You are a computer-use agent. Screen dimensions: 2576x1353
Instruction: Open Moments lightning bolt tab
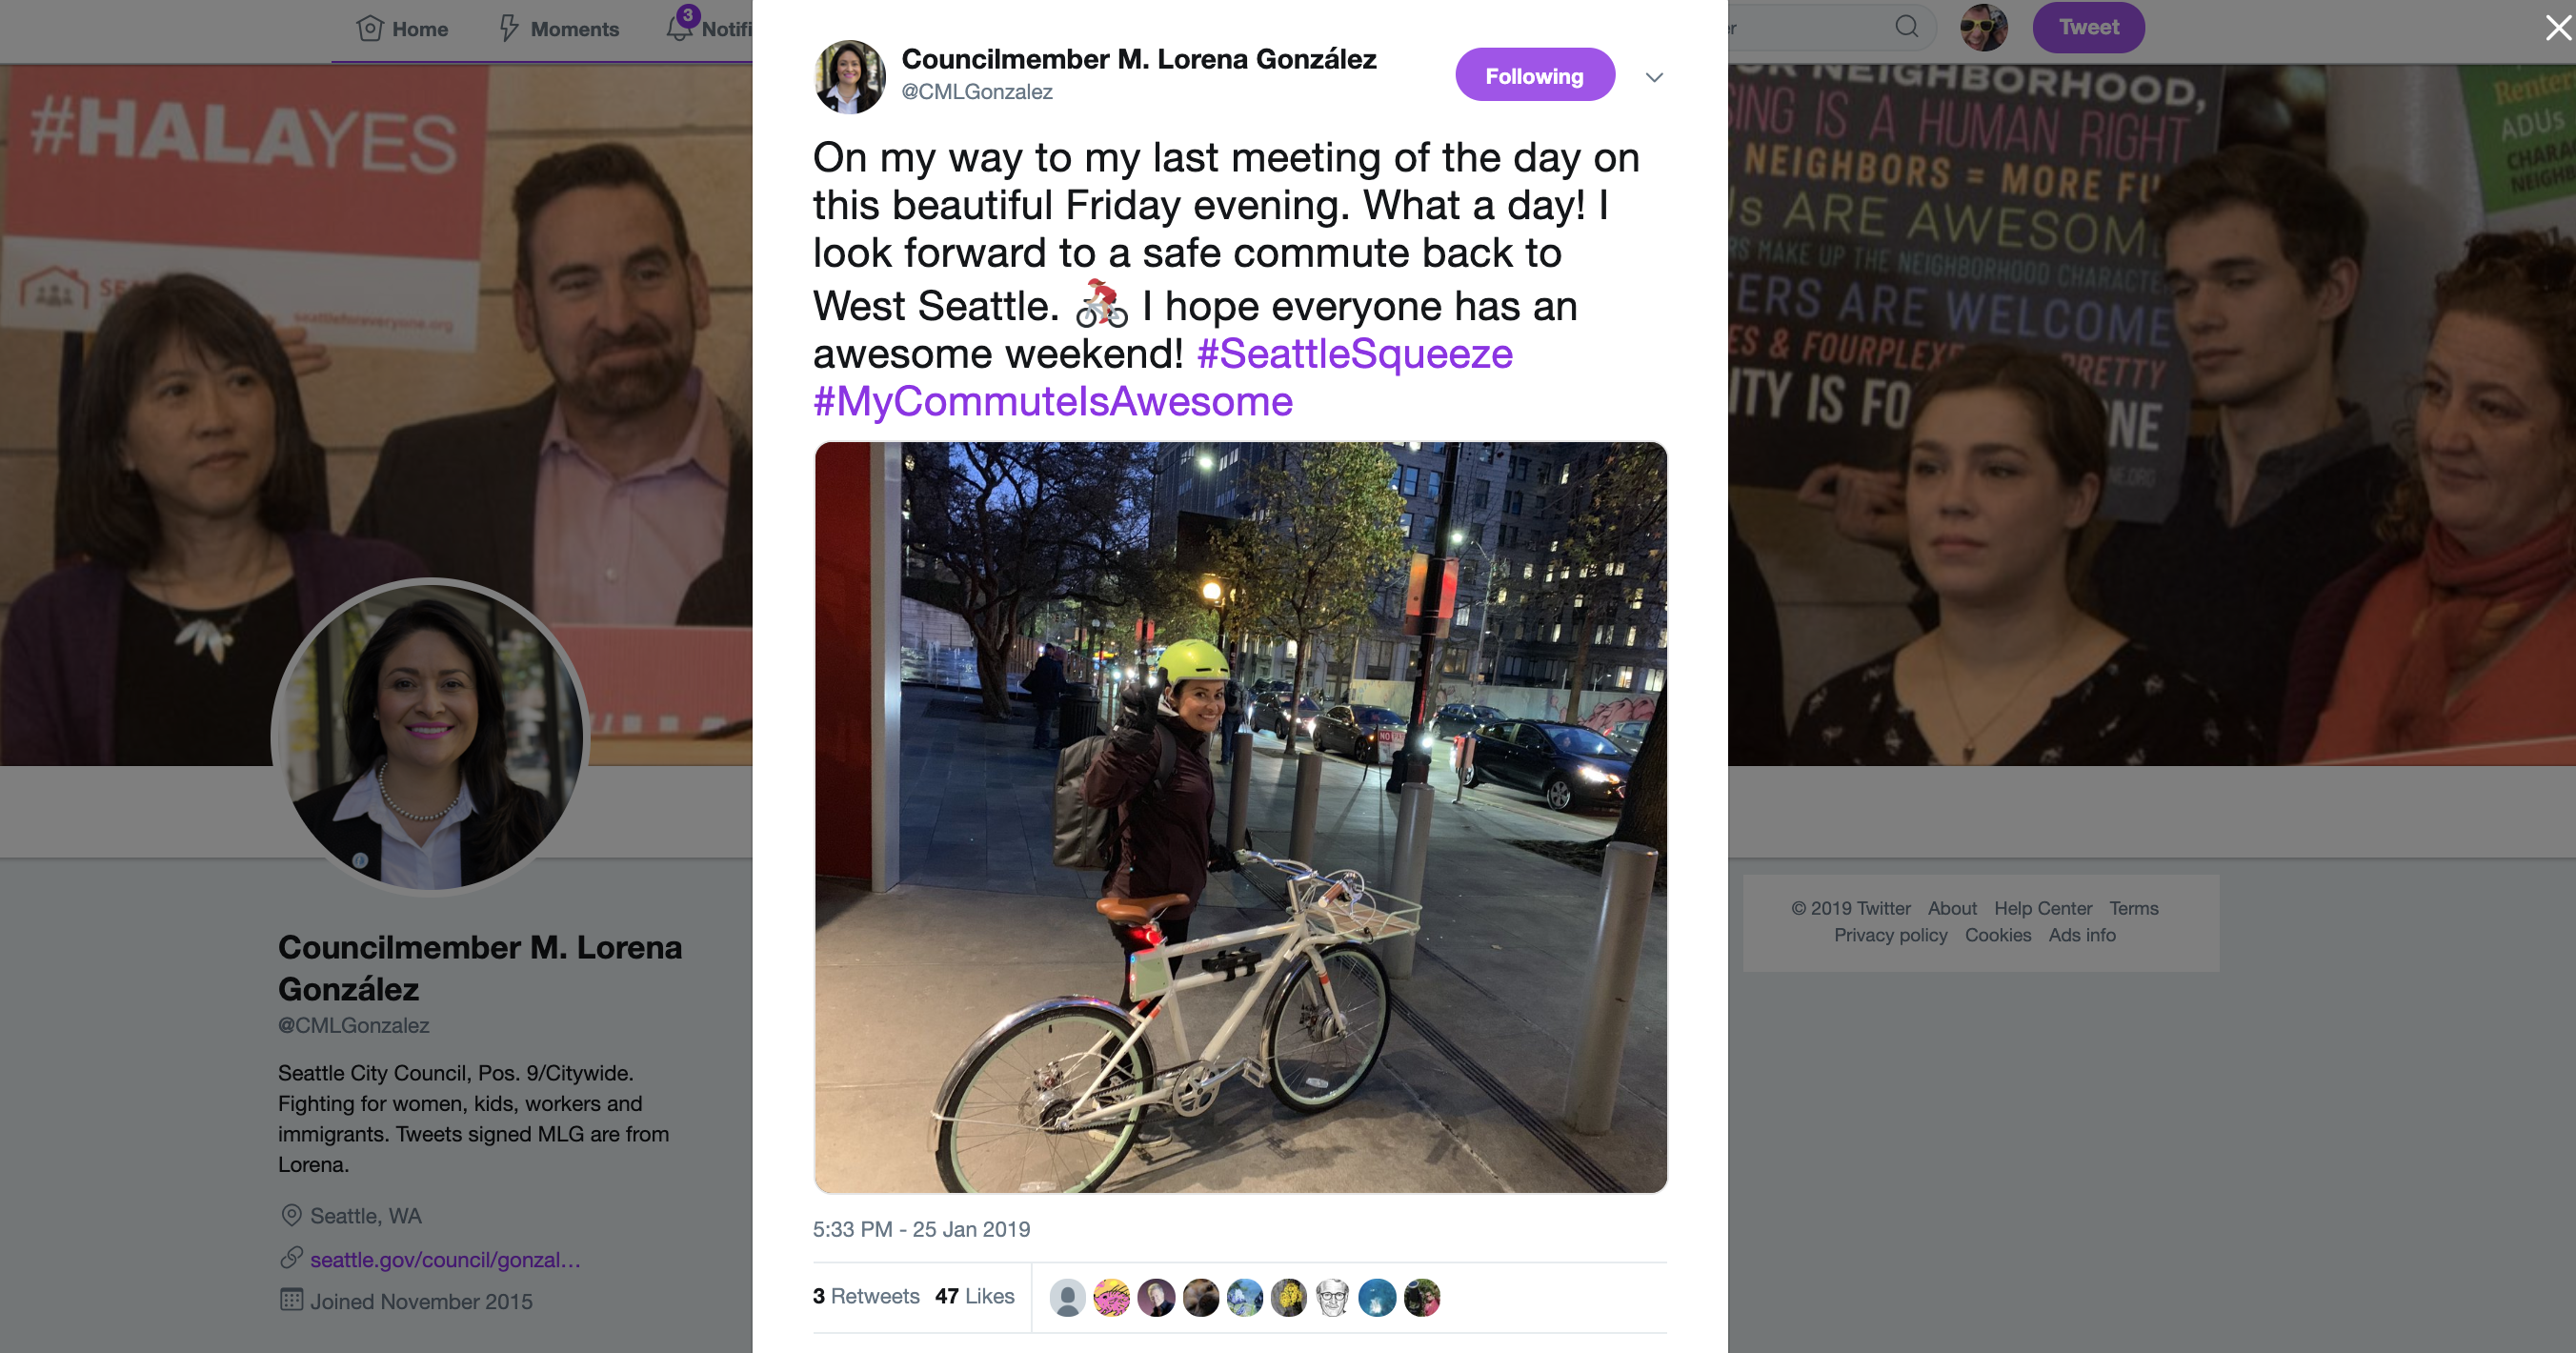pos(559,29)
